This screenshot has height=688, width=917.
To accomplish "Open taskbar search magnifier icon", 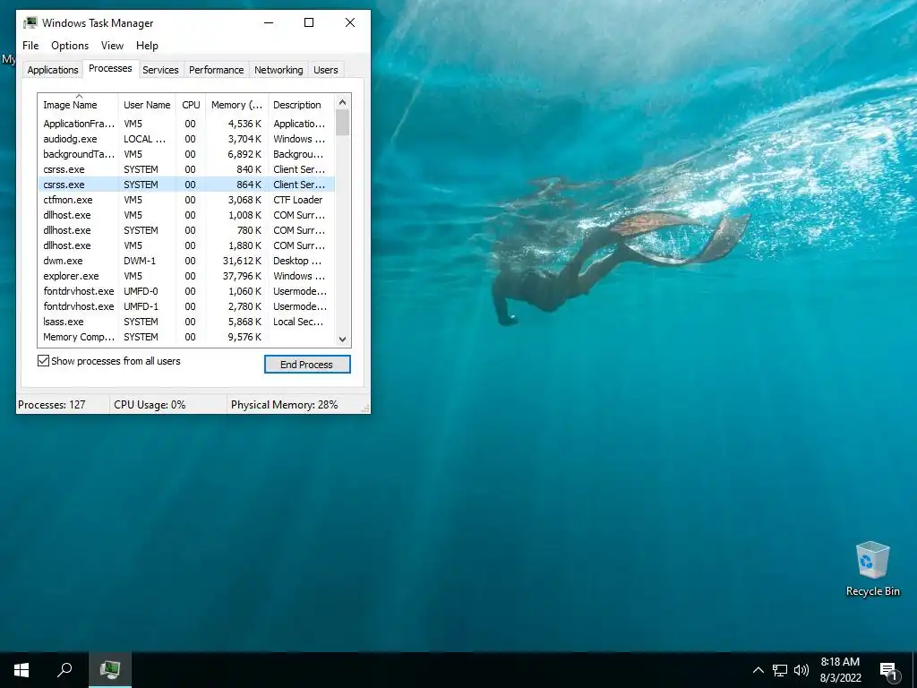I will coord(64,669).
